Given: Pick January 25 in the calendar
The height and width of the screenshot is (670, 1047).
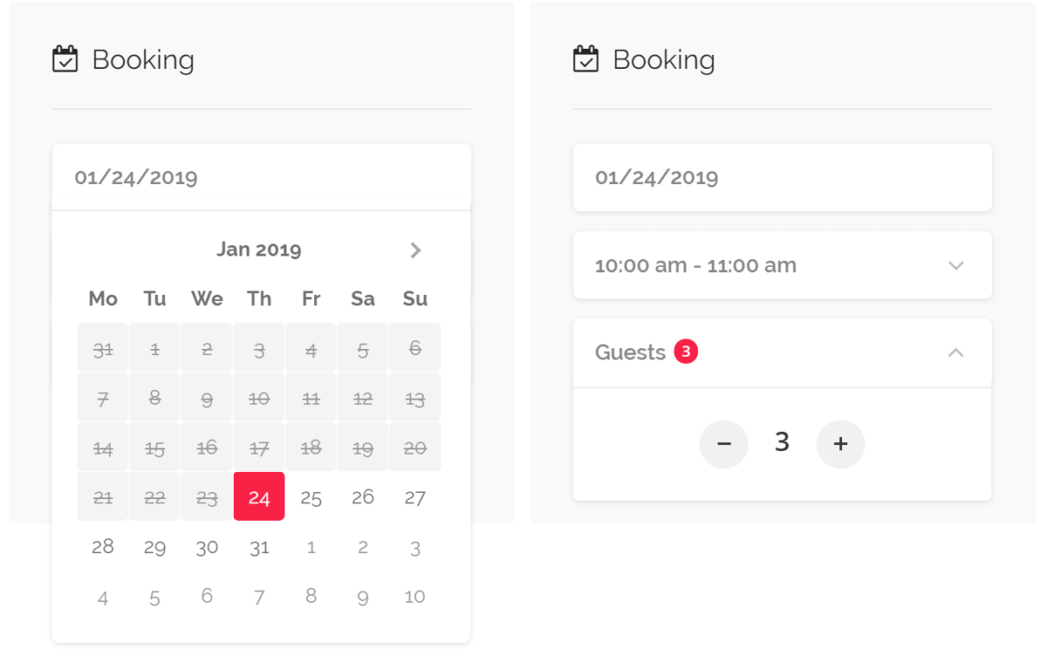Looking at the screenshot, I should (311, 497).
